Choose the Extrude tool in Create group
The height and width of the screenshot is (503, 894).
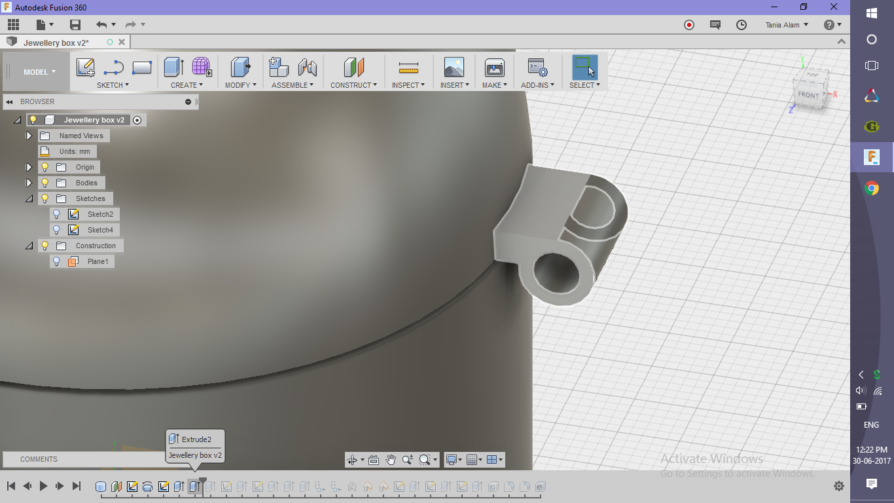pyautogui.click(x=173, y=67)
